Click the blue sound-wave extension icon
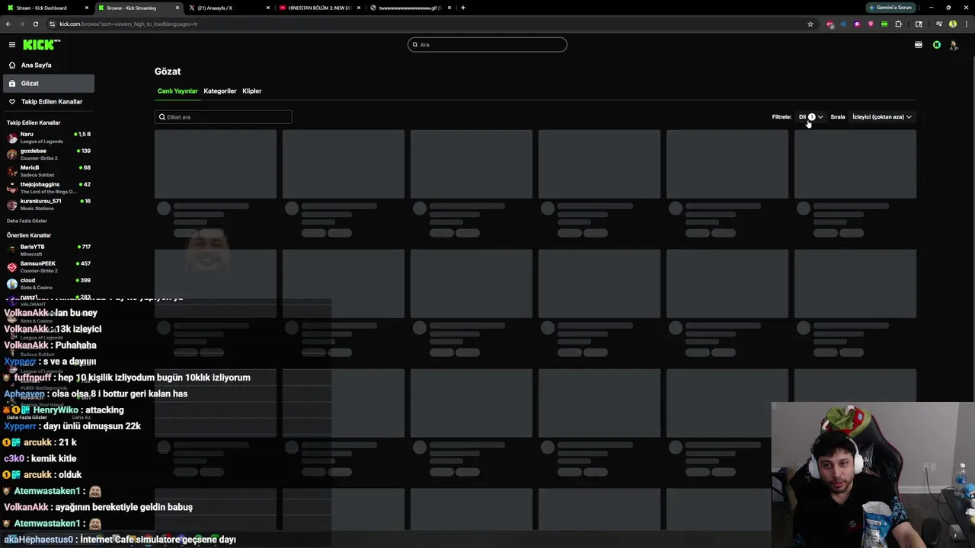 click(843, 24)
